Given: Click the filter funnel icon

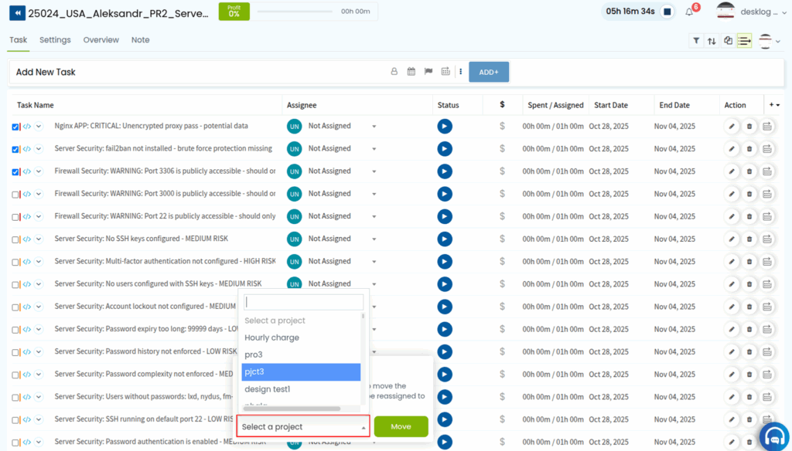Looking at the screenshot, I should click(696, 41).
